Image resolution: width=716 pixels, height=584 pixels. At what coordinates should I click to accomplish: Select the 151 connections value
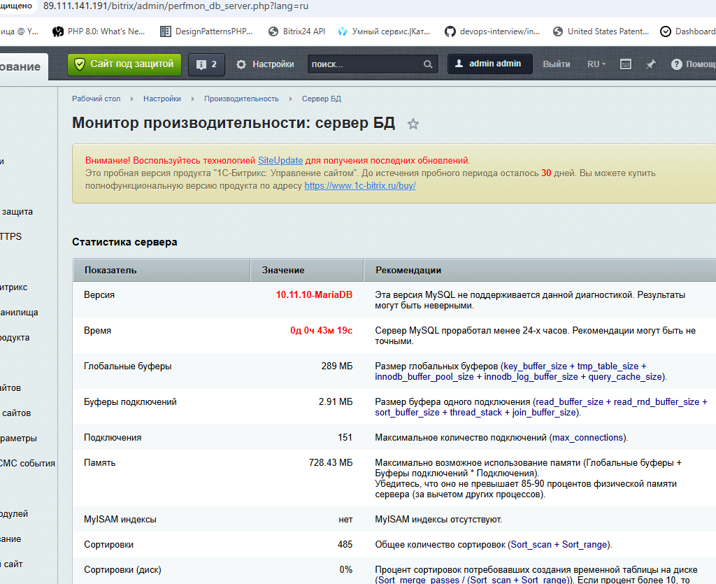pyautogui.click(x=345, y=437)
